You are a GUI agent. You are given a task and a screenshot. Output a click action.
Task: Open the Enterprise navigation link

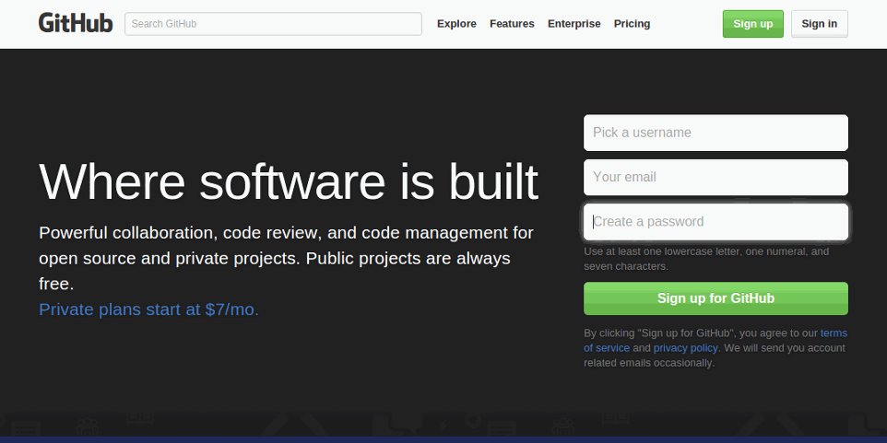pos(574,24)
